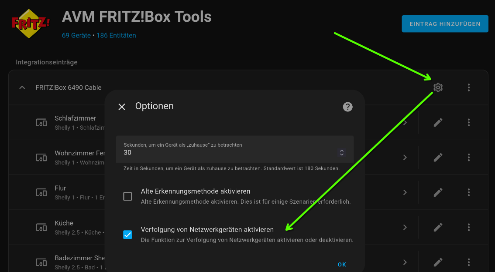
Task: Click the seconds field stepper arrows
Action: click(x=342, y=153)
